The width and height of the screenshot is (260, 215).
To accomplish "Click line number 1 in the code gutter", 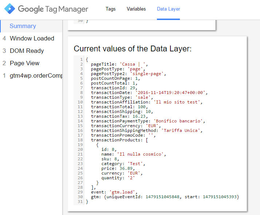I will (82, 59).
